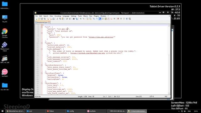Select the osu-ahr-dev desktop folder
Image resolution: width=201 pixels, height=113 pixels.
(x=5, y=87)
